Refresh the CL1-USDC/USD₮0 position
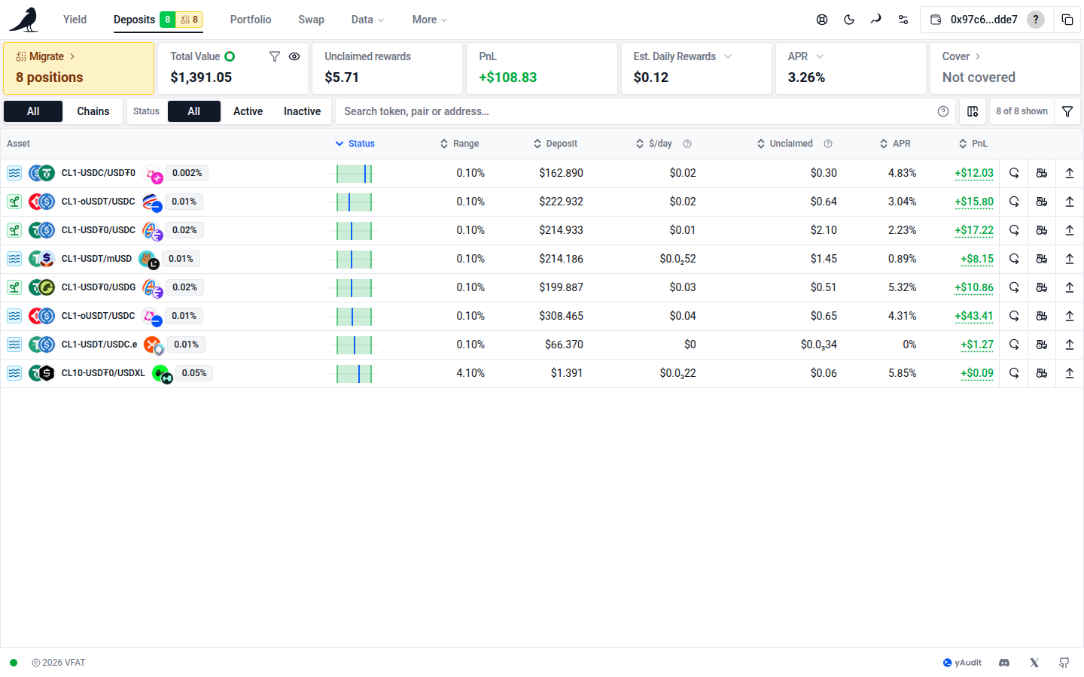This screenshot has width=1084, height=677. [1014, 173]
